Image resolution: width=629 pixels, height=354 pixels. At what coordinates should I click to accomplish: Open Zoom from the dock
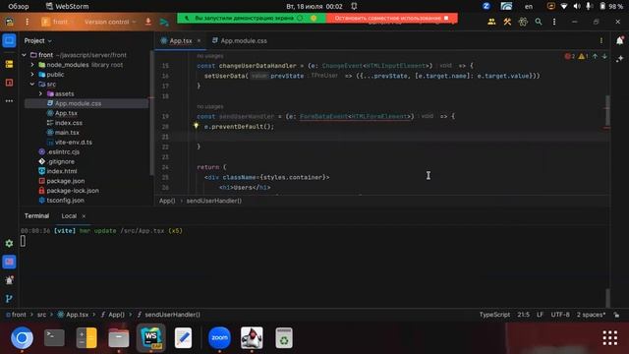pos(219,338)
